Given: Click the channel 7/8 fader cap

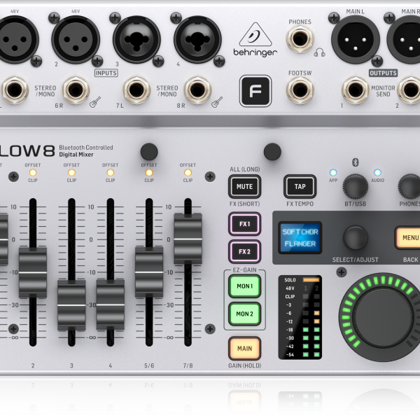Looking at the screenshot, I should point(188,239).
